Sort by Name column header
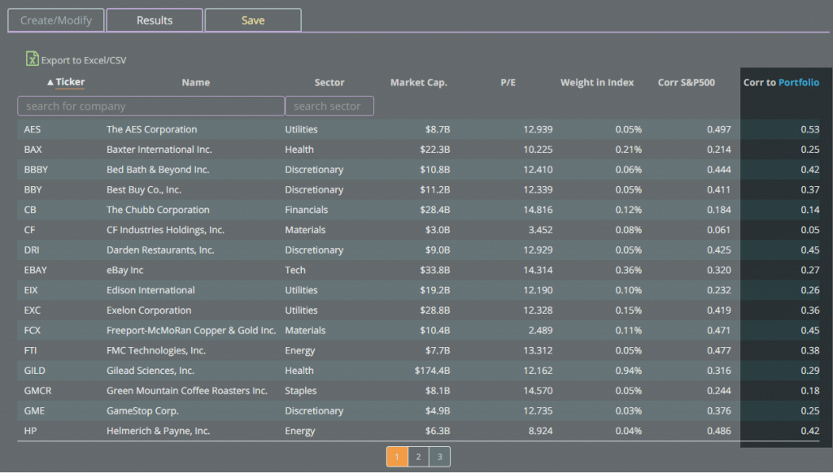Viewport: 833px width, 473px height. (195, 82)
